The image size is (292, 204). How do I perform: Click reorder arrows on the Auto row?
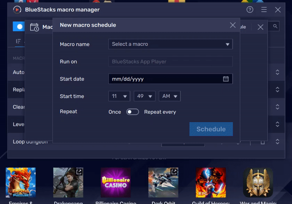(x=277, y=72)
